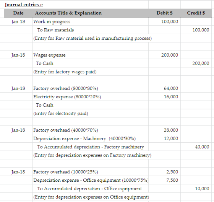
Task: Select the 40,000 credit value
Action: [x=202, y=147]
